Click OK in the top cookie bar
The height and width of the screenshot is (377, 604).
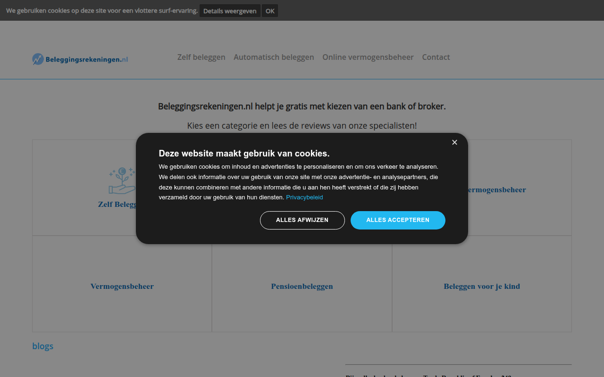(x=270, y=11)
